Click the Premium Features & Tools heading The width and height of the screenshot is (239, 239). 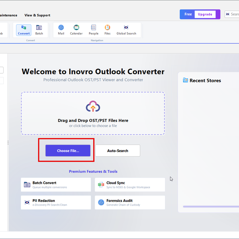(93, 171)
